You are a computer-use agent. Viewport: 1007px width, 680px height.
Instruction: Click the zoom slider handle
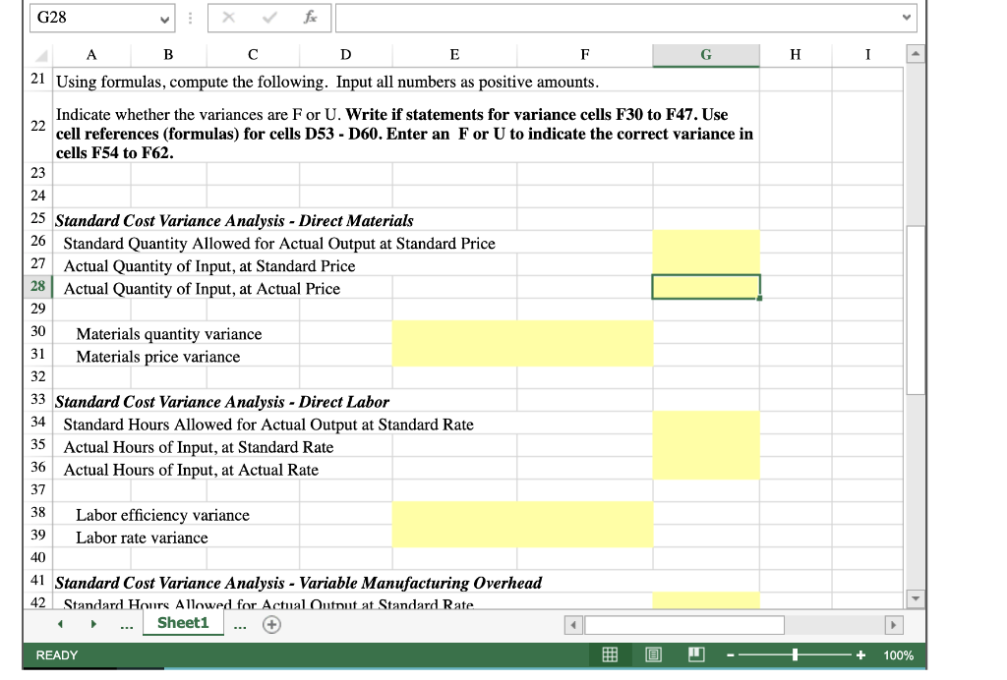[795, 655]
